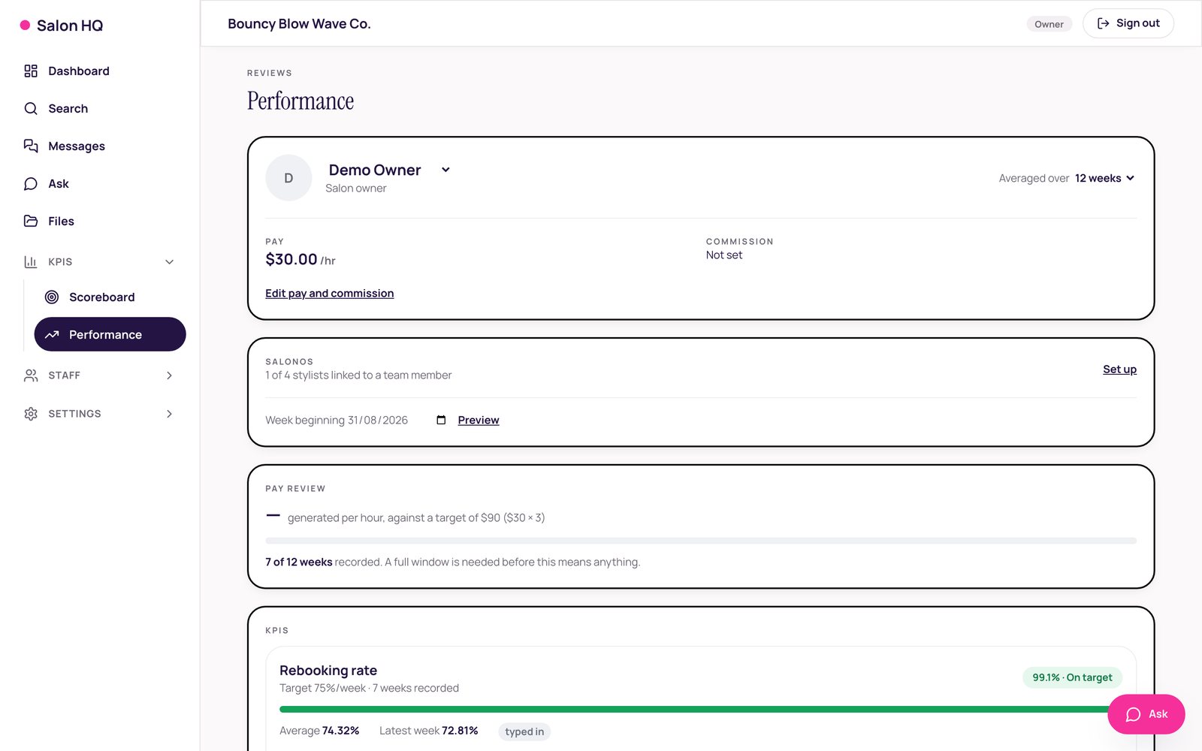Click the Salon owner subtitle
Screen dimensions: 1202x751
(356, 189)
